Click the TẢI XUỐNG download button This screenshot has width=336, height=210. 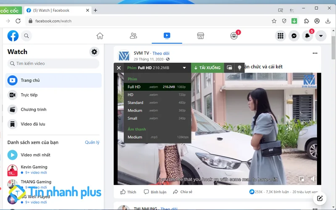pos(207,68)
